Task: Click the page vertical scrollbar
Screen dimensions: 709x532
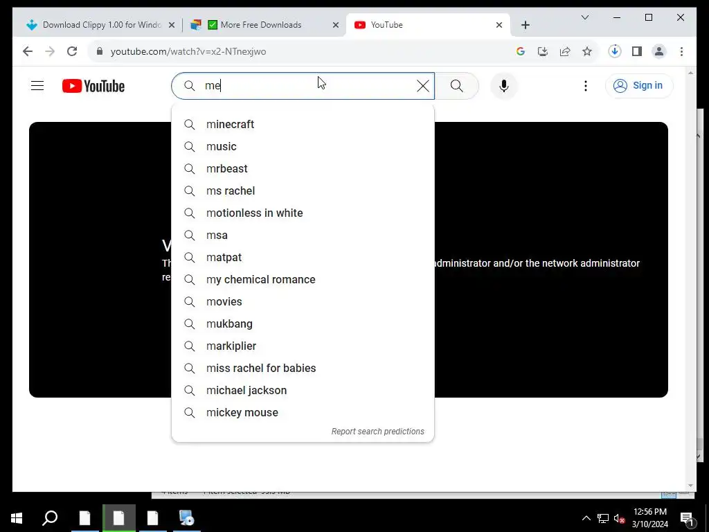Action: 690,278
